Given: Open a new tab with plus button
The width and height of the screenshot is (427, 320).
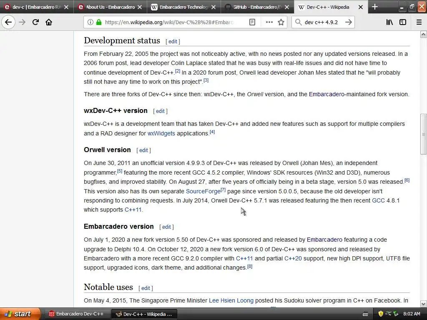Looking at the screenshot, I should click(375, 7).
